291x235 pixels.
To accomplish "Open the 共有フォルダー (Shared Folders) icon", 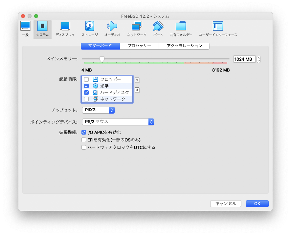I will tap(181, 29).
